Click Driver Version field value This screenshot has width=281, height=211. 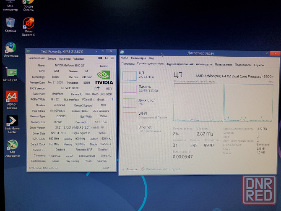tap(80, 127)
